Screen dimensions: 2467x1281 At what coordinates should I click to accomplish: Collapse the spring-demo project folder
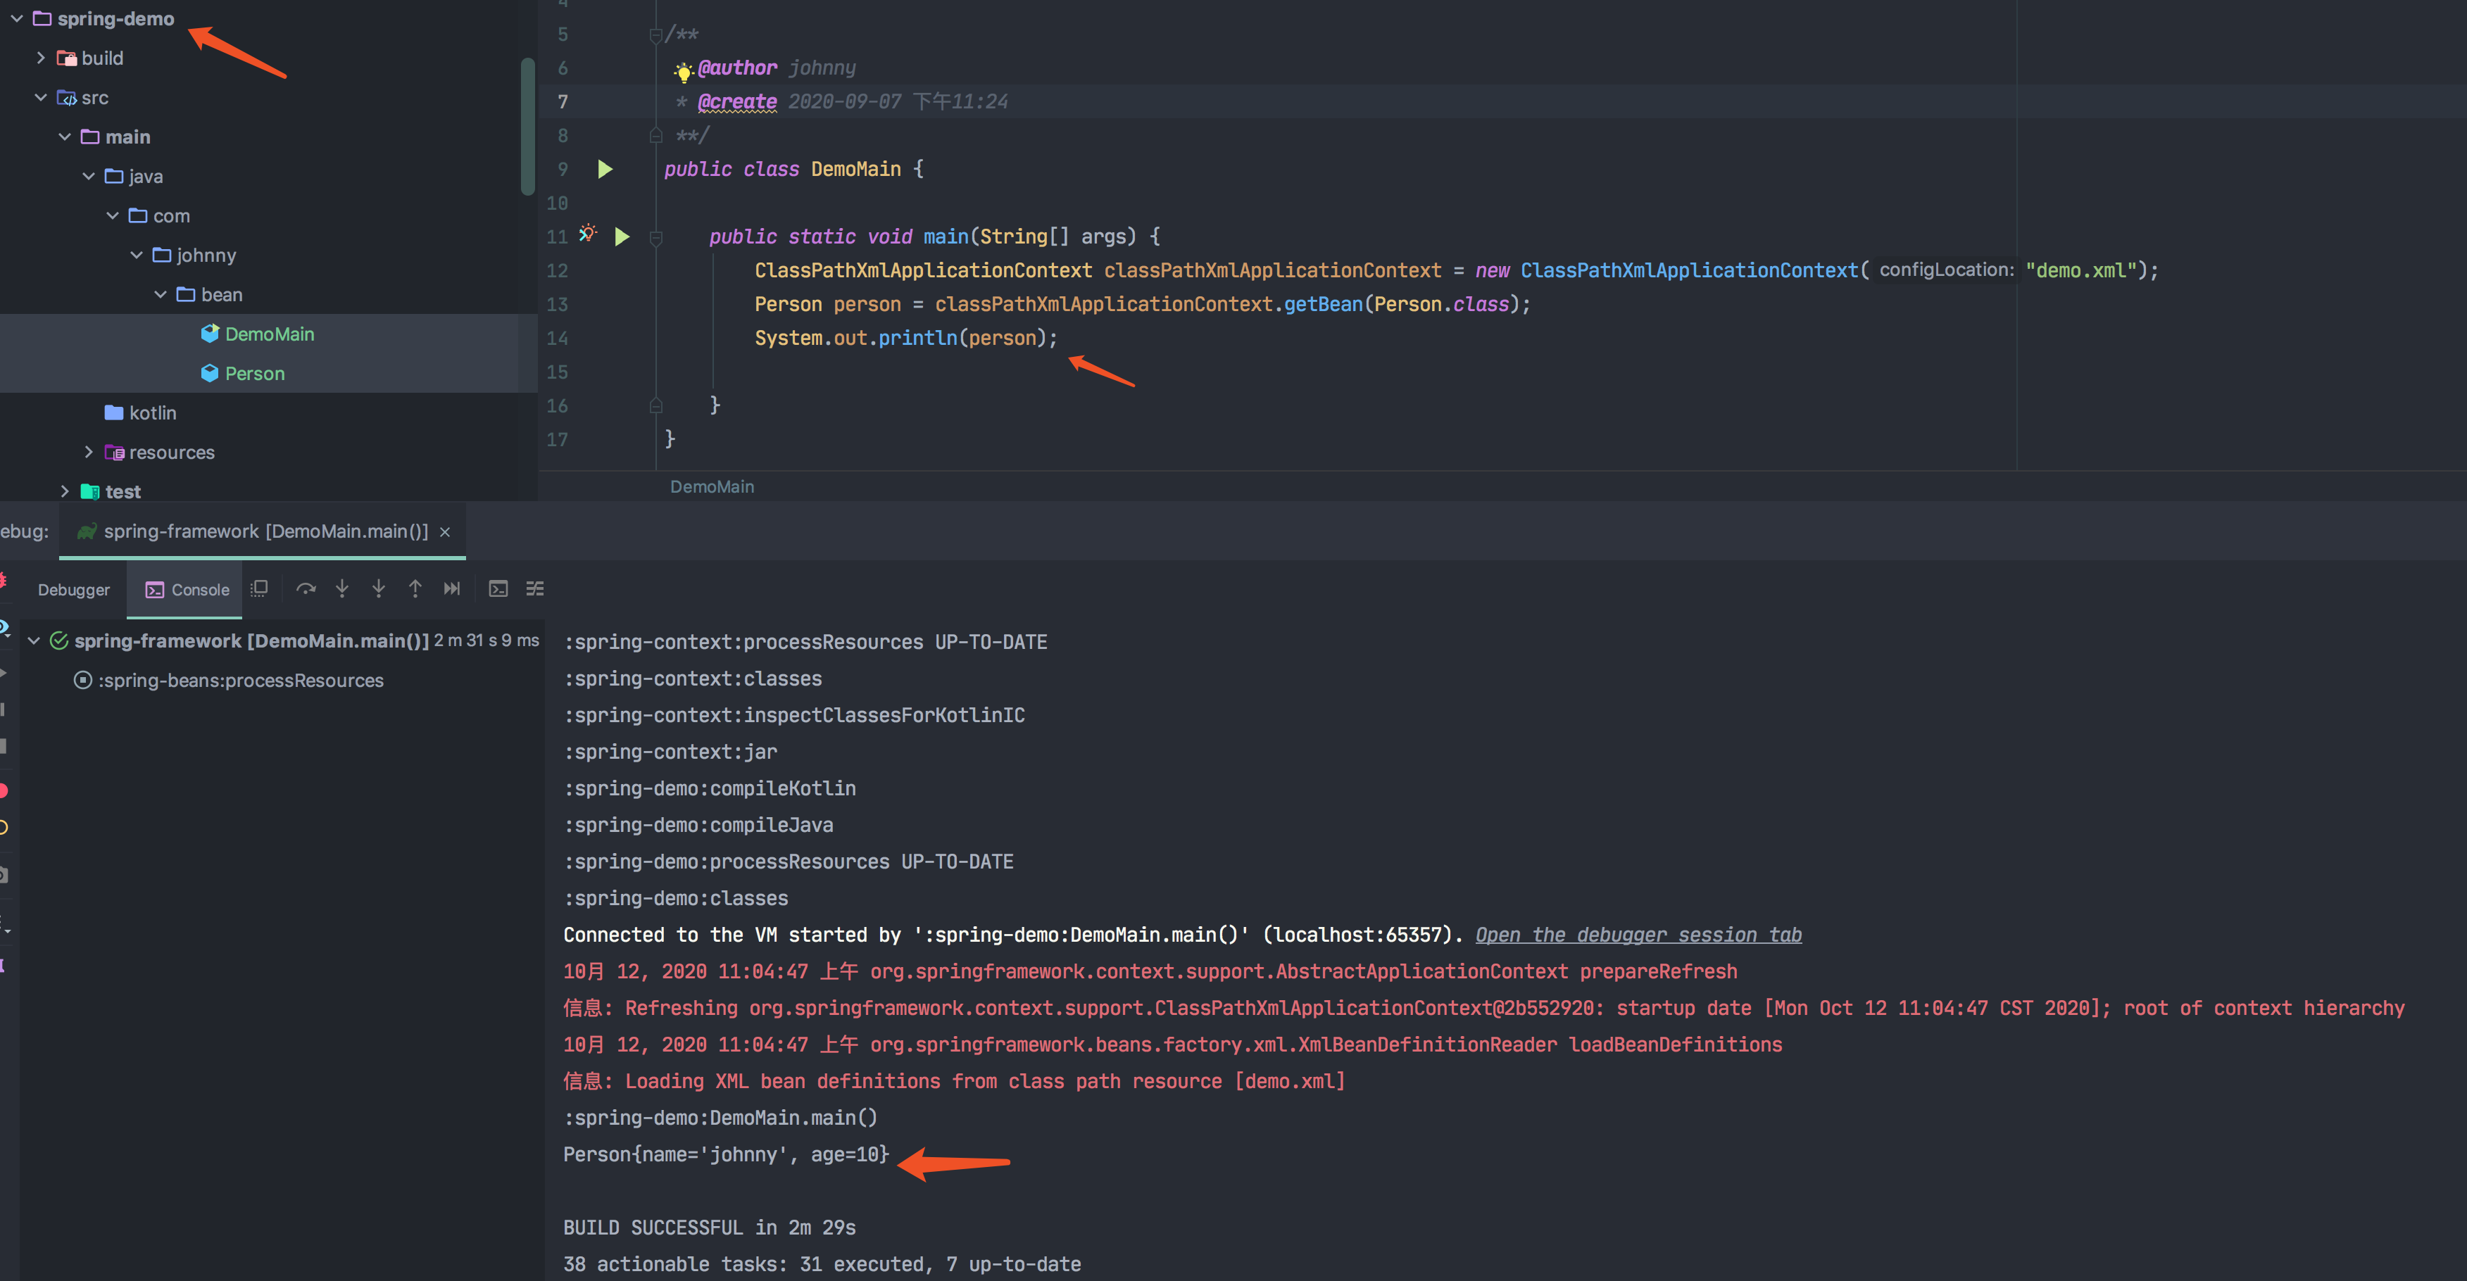coord(16,18)
